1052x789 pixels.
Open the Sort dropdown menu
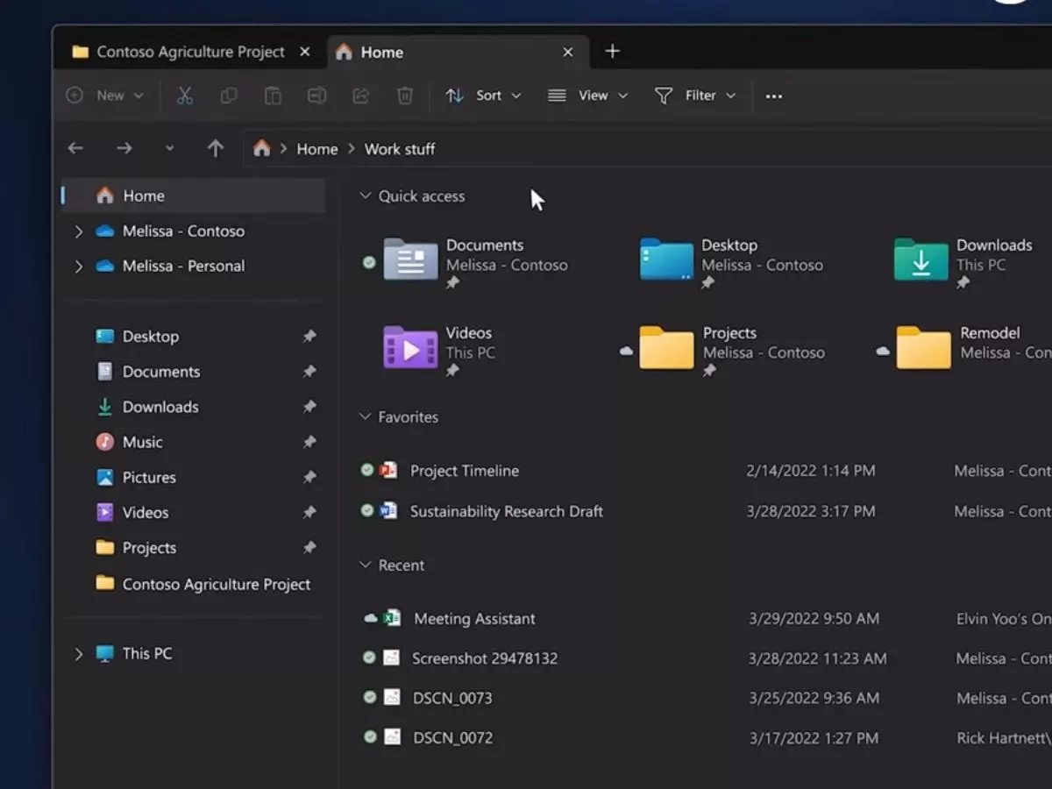pyautogui.click(x=484, y=95)
